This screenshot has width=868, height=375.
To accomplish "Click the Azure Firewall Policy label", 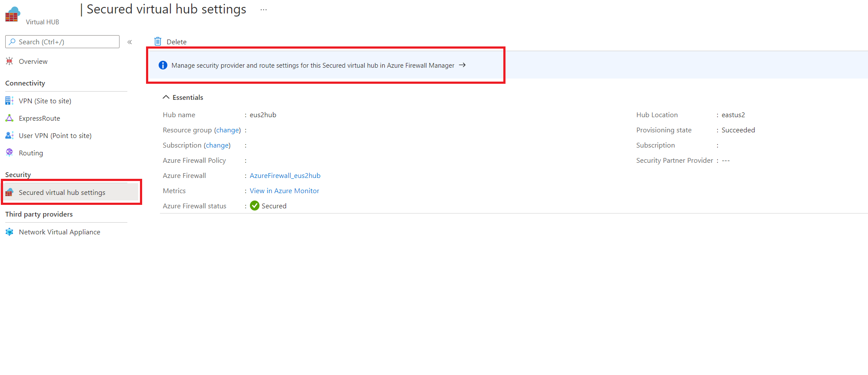I will click(194, 161).
